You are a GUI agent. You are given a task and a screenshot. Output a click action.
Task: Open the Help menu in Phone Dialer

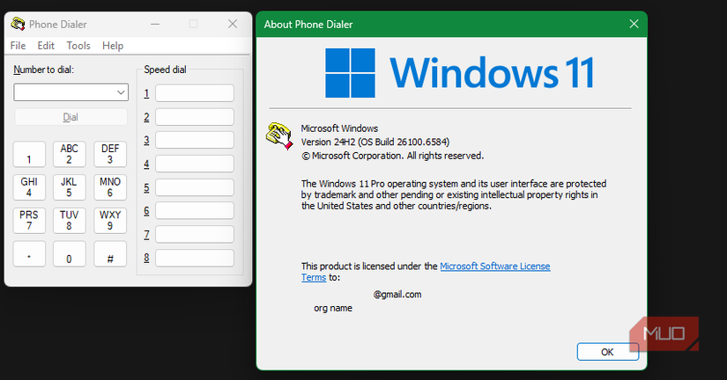(113, 46)
